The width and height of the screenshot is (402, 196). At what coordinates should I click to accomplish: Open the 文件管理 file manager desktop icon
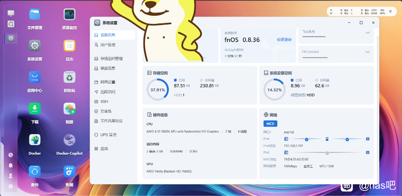[x=35, y=14]
